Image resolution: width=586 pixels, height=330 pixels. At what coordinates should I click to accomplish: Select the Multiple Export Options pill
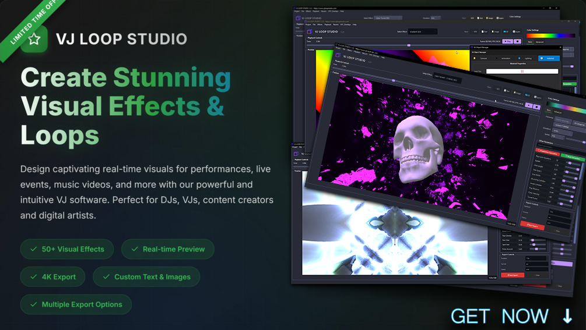tap(76, 304)
